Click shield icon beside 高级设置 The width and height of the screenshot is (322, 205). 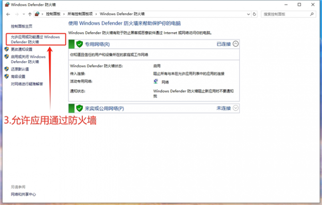coord(7,76)
